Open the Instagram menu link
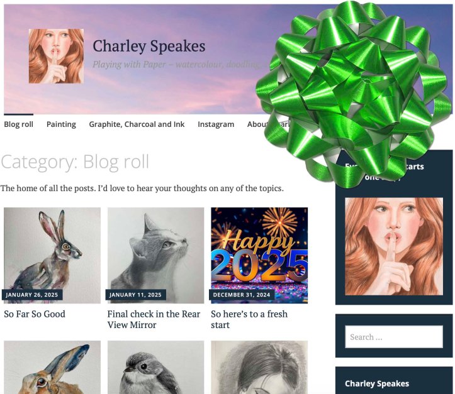Viewport: 455px width, 394px height. click(216, 124)
